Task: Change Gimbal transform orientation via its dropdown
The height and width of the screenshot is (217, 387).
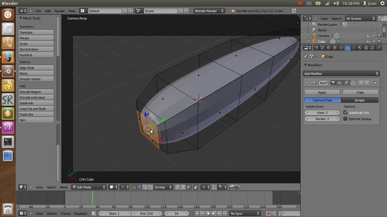Action: click(163, 187)
